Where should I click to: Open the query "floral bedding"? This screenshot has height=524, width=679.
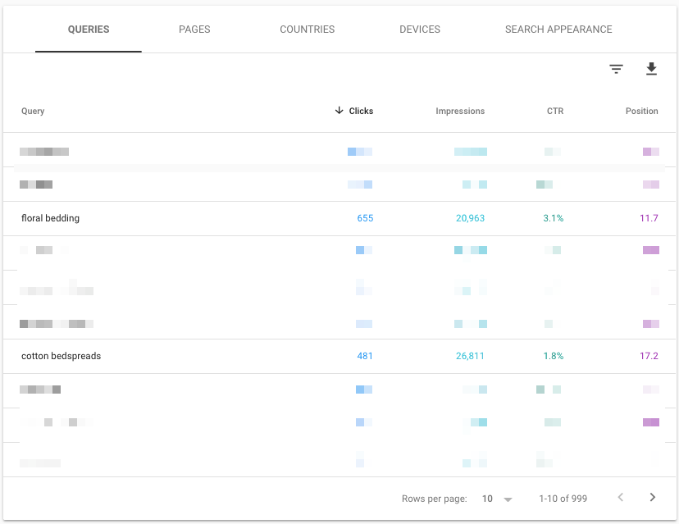52,218
